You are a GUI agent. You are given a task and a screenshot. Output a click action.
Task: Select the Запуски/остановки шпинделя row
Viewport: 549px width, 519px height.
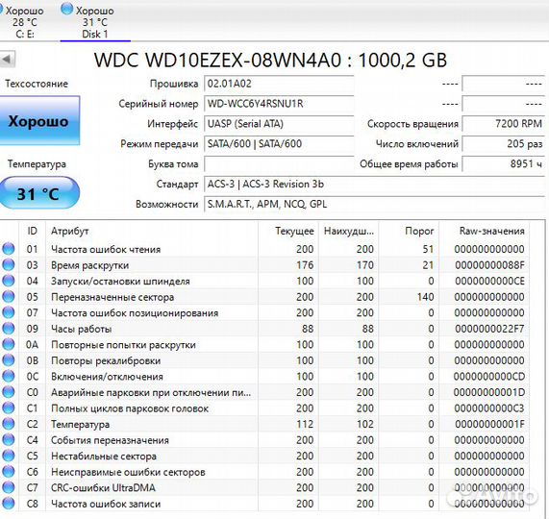(264, 281)
